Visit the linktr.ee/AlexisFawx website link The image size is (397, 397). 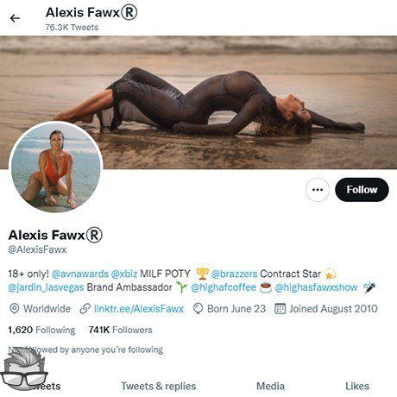(139, 309)
